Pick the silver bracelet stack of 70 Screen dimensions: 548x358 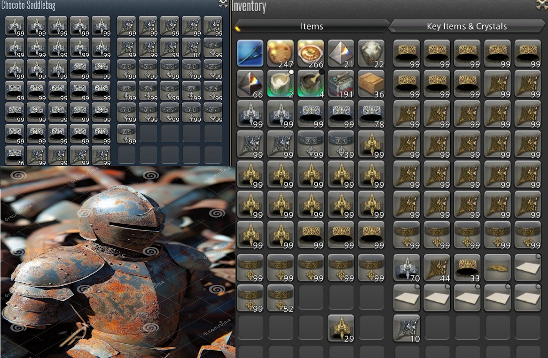pos(407,267)
